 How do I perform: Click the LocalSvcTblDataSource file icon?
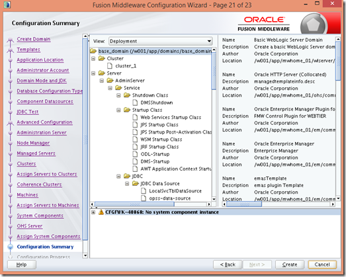144,191
